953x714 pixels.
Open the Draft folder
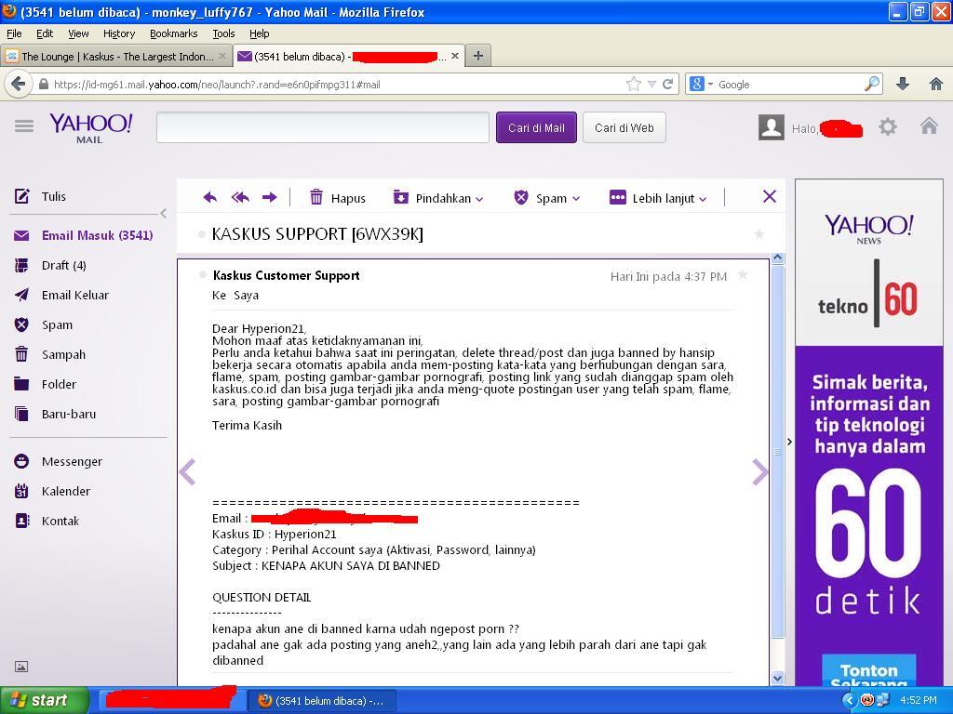coord(50,265)
